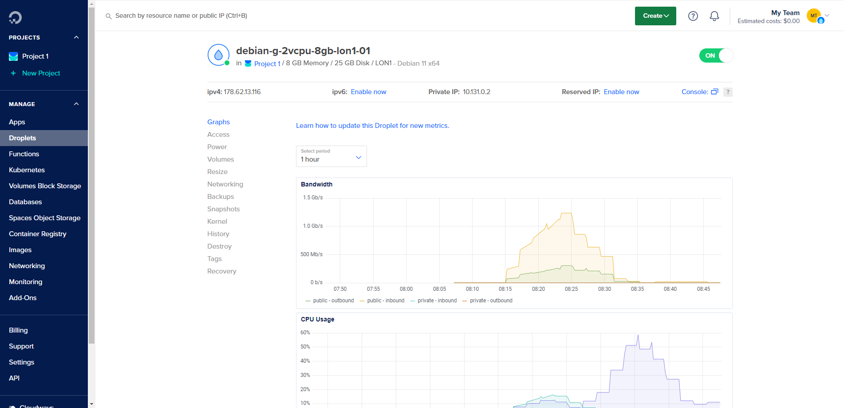Open the Graphs tab
The width and height of the screenshot is (844, 408).
tap(218, 122)
